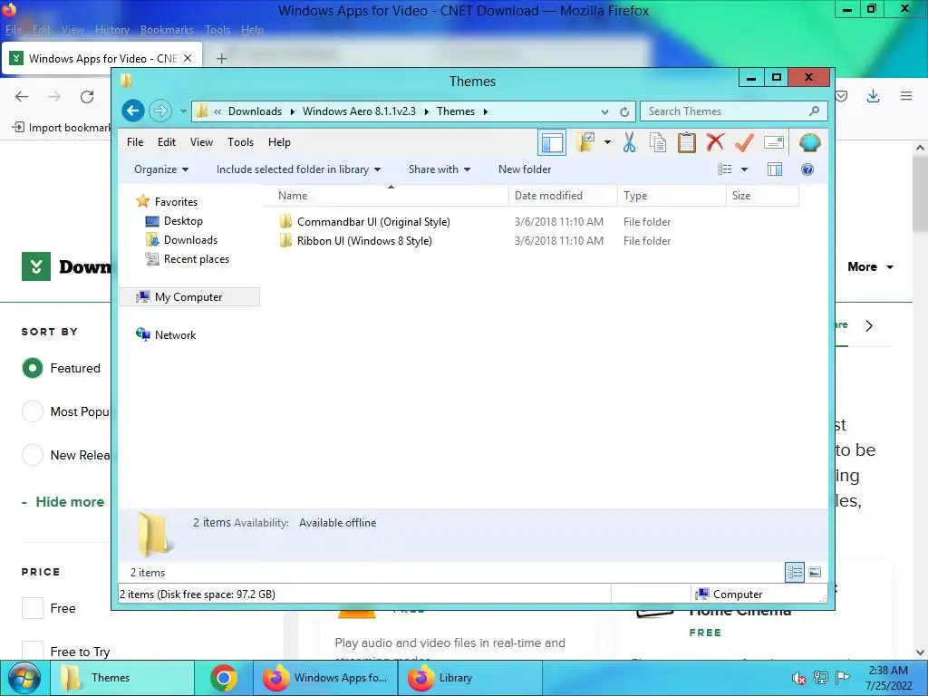Click Import bookmarks in Firefox toolbar
Image resolution: width=928 pixels, height=696 pixels.
point(62,127)
